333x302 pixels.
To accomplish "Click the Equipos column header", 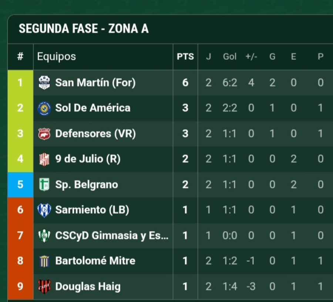I will (57, 57).
